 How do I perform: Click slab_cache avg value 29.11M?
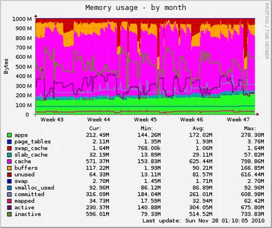(x=202, y=155)
